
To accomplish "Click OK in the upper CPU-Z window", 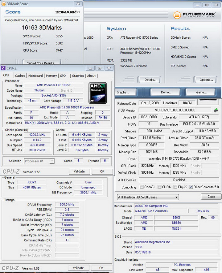I will pos(102,171).
